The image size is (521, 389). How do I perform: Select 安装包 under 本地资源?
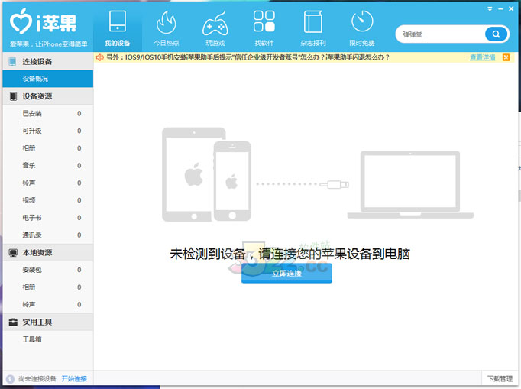(x=48, y=270)
